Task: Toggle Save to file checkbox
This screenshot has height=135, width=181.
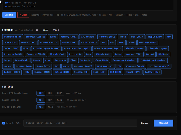Action: (x=3, y=123)
